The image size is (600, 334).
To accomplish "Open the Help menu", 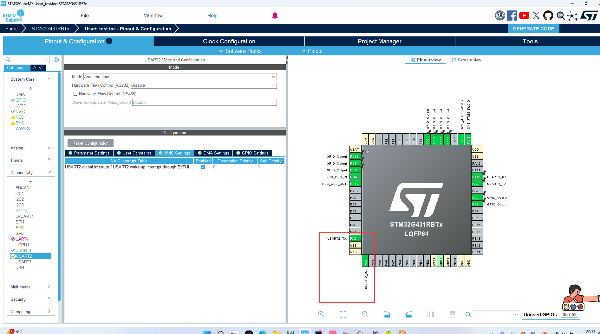I will 212,16.
